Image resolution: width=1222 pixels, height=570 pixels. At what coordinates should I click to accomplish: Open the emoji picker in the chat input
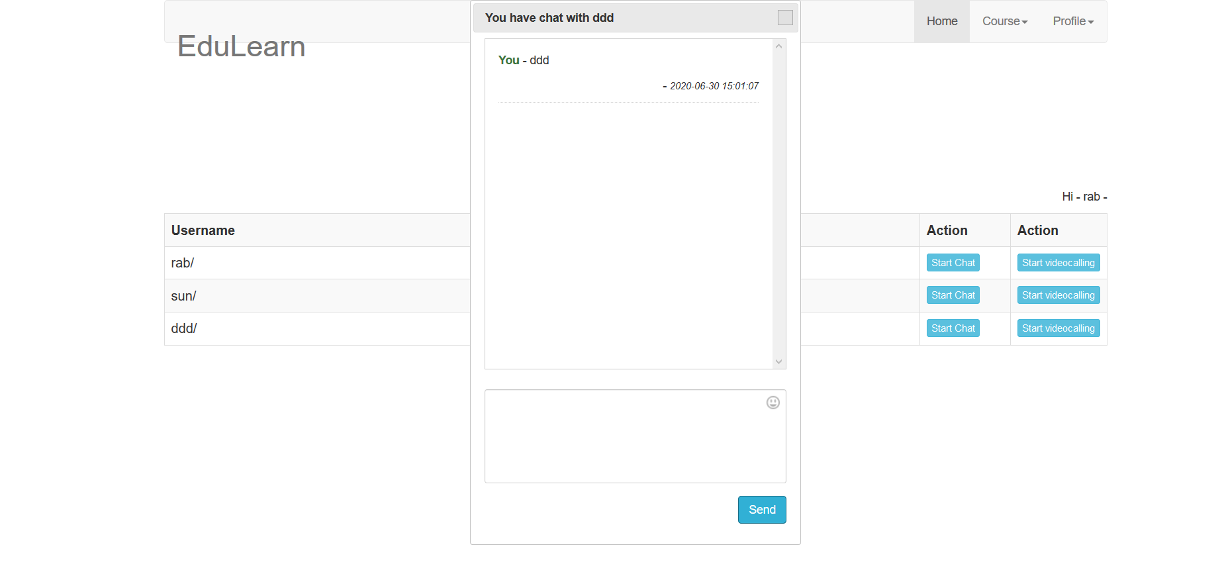pyautogui.click(x=773, y=403)
